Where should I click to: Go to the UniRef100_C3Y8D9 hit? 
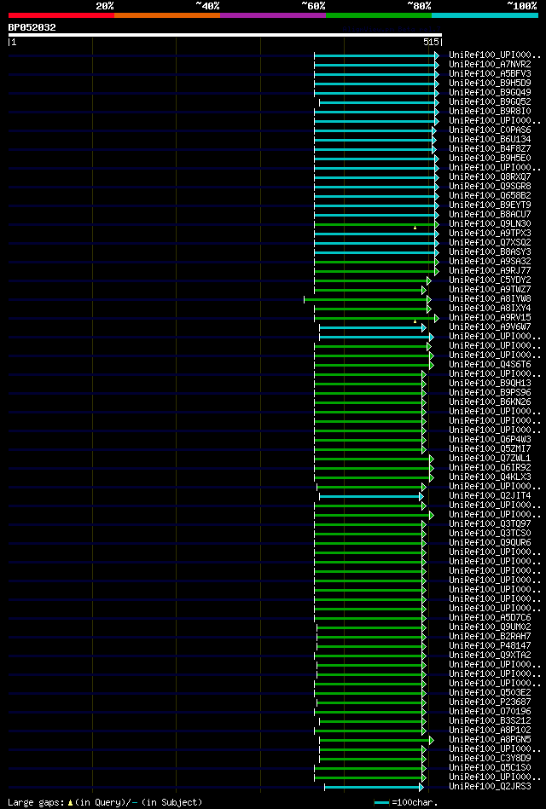tap(490, 759)
